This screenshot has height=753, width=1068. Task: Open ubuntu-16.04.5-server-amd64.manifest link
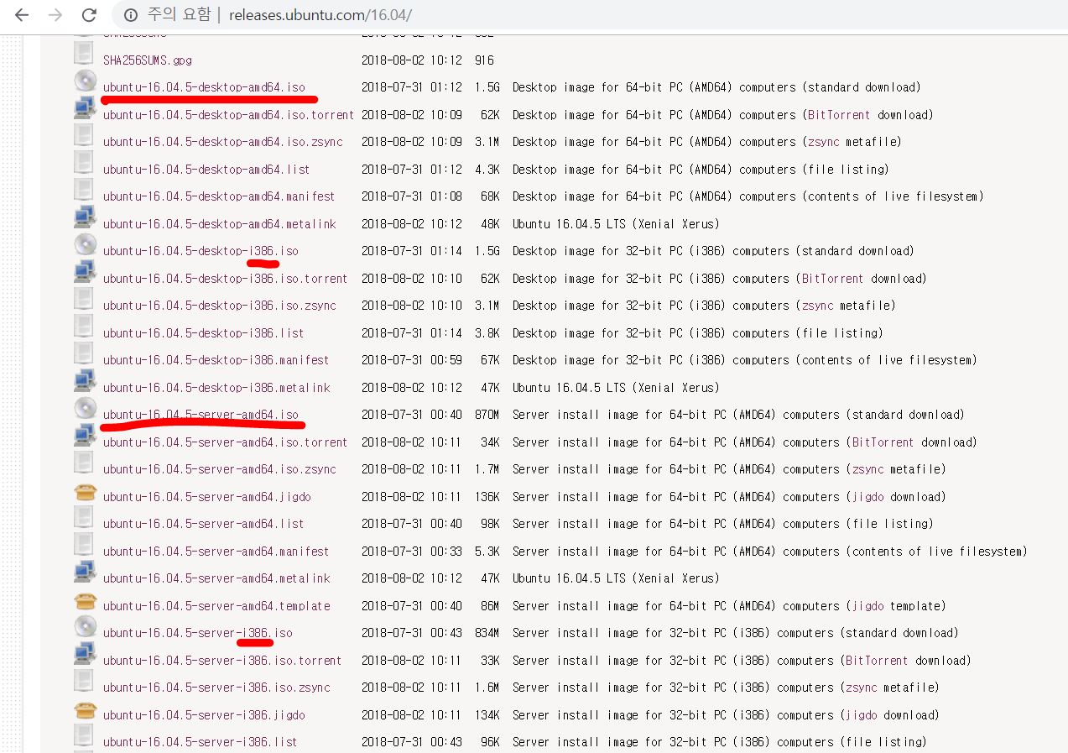point(216,552)
